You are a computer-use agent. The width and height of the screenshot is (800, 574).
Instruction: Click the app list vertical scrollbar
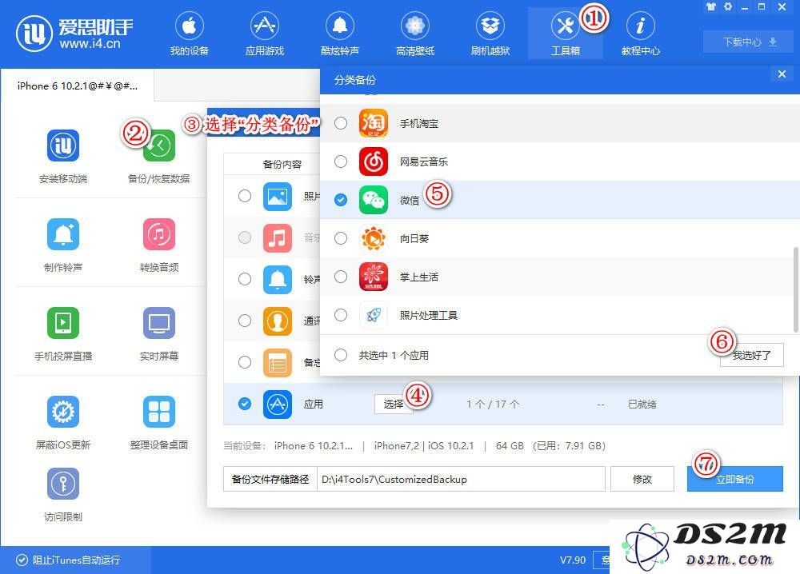tap(796, 290)
